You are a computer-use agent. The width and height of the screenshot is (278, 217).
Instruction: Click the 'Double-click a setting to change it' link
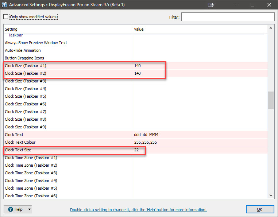(x=138, y=210)
